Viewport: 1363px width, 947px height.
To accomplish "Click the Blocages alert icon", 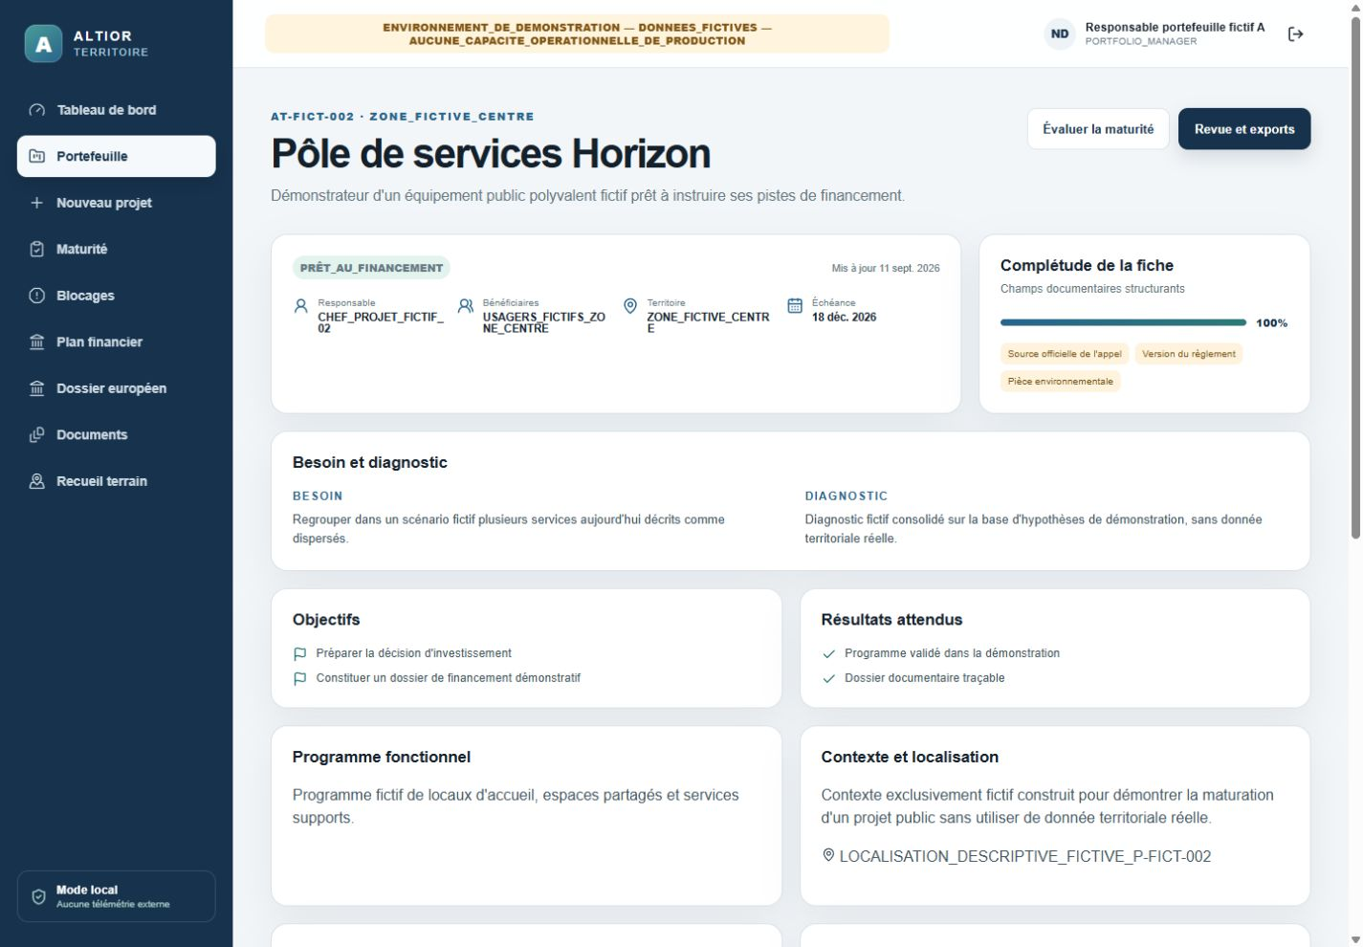I will click(x=37, y=296).
